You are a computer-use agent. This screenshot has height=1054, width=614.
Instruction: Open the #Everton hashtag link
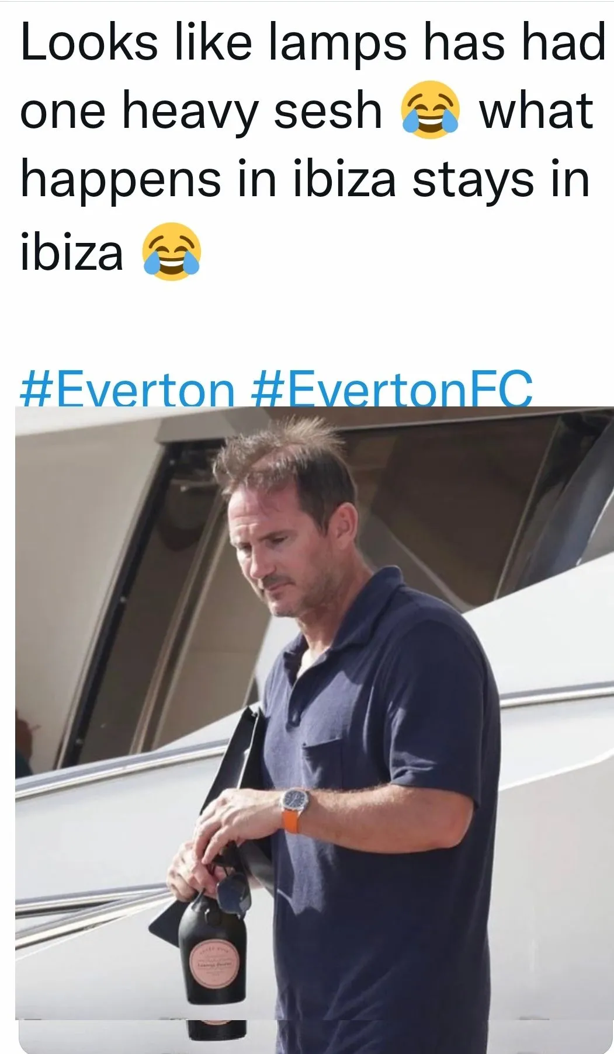127,390
